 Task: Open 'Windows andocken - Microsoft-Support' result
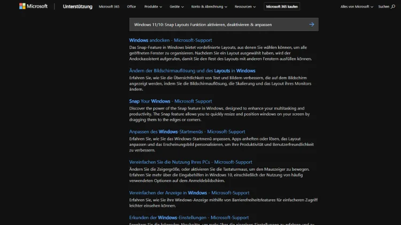point(171,40)
